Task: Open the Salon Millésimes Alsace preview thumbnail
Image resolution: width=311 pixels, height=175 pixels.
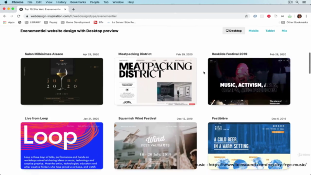Action: [62, 81]
